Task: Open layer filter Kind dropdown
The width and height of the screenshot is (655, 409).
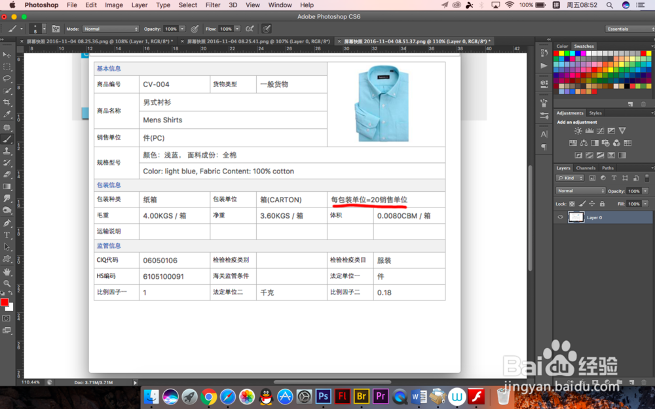Action: click(x=570, y=178)
